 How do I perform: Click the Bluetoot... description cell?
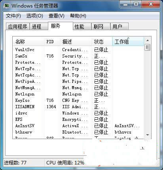coord(75,132)
